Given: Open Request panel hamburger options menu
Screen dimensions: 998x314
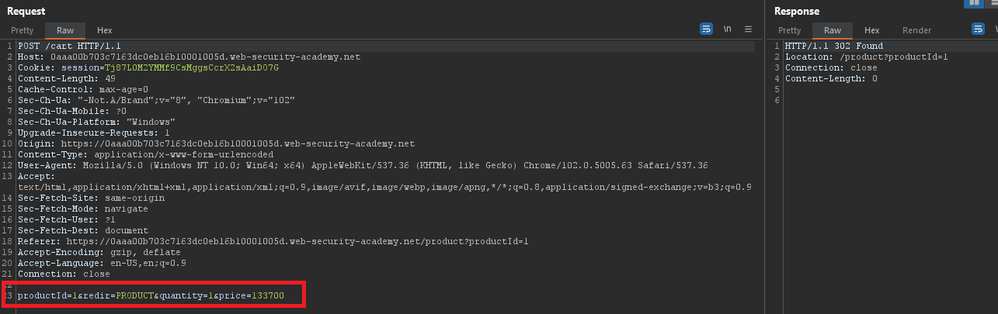Looking at the screenshot, I should [x=748, y=29].
